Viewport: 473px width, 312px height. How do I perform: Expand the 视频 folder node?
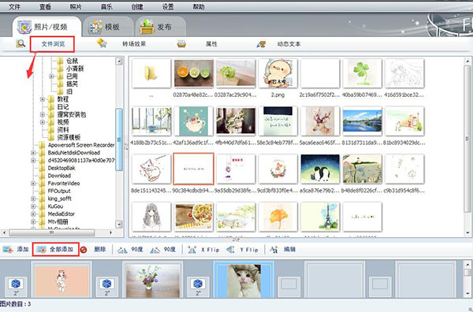coord(43,122)
